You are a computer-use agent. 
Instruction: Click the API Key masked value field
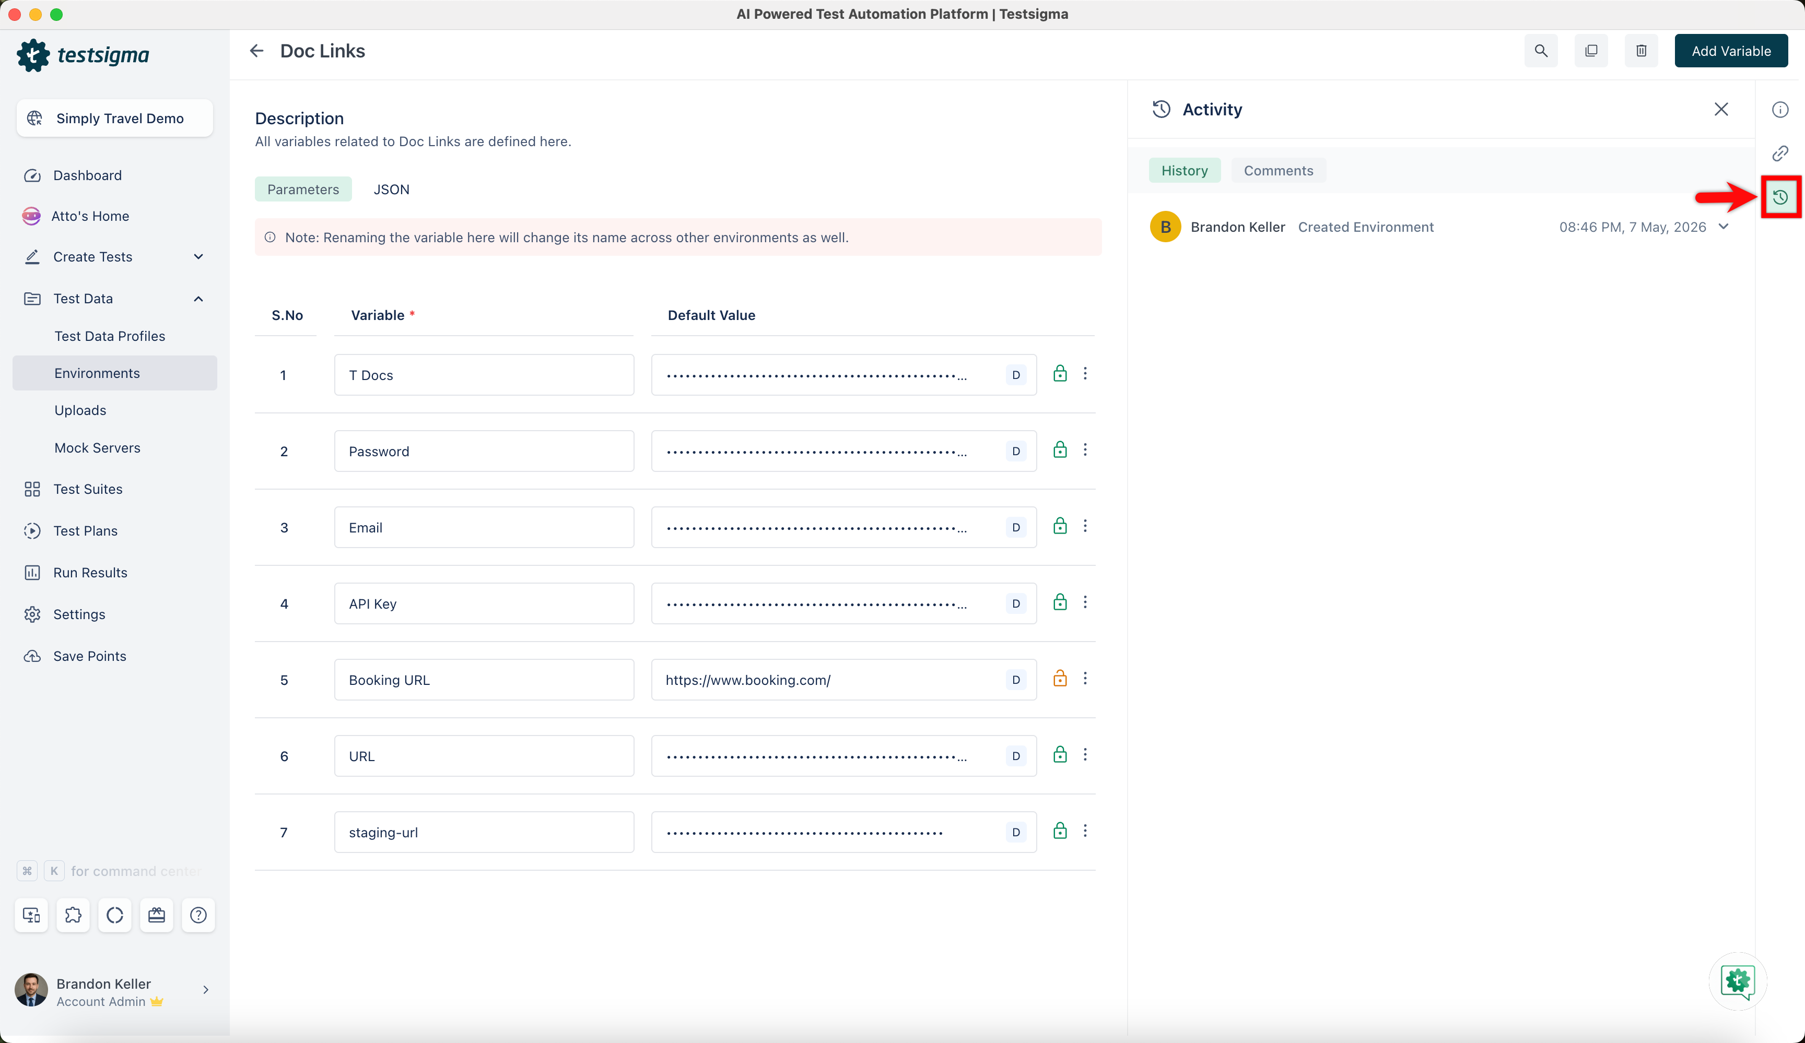tap(843, 603)
